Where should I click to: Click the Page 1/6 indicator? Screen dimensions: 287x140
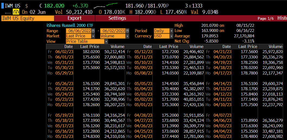click(266, 18)
